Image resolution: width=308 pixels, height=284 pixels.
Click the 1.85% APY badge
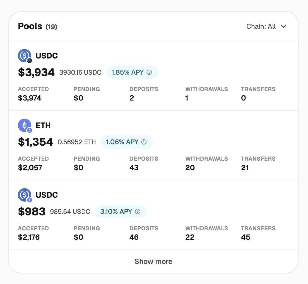point(132,72)
